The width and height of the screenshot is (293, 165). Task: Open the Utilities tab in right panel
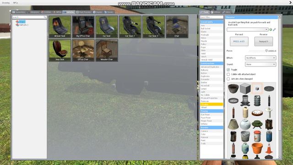point(216,12)
